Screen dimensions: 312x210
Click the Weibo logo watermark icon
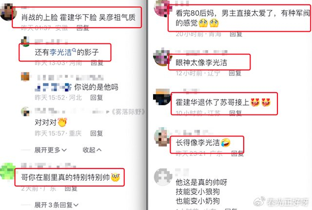point(259,201)
